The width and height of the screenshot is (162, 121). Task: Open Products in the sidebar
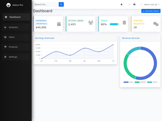pyautogui.click(x=16, y=47)
